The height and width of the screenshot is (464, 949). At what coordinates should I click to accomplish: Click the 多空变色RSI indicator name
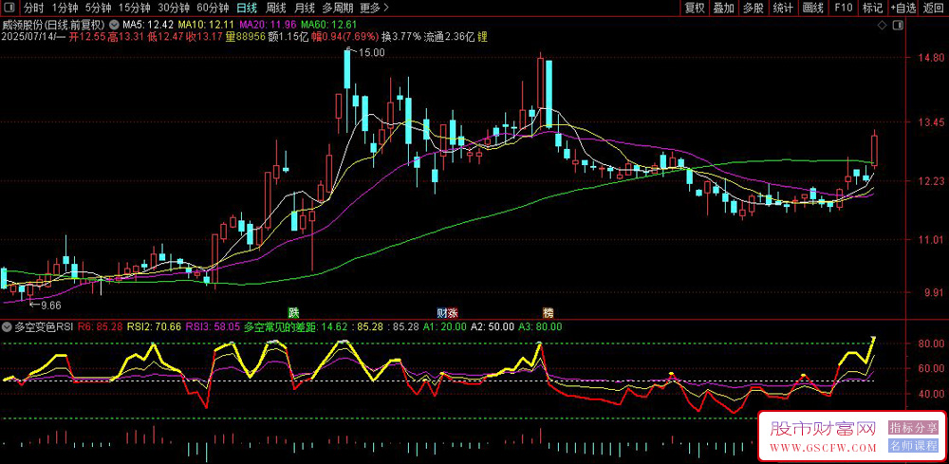point(44,326)
